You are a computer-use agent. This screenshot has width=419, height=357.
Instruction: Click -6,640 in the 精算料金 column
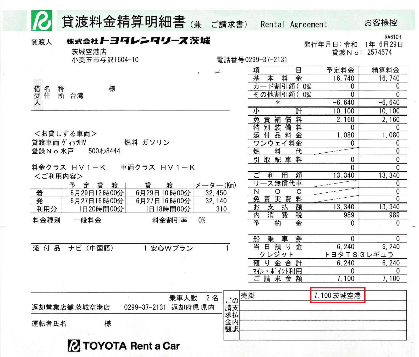(389, 102)
